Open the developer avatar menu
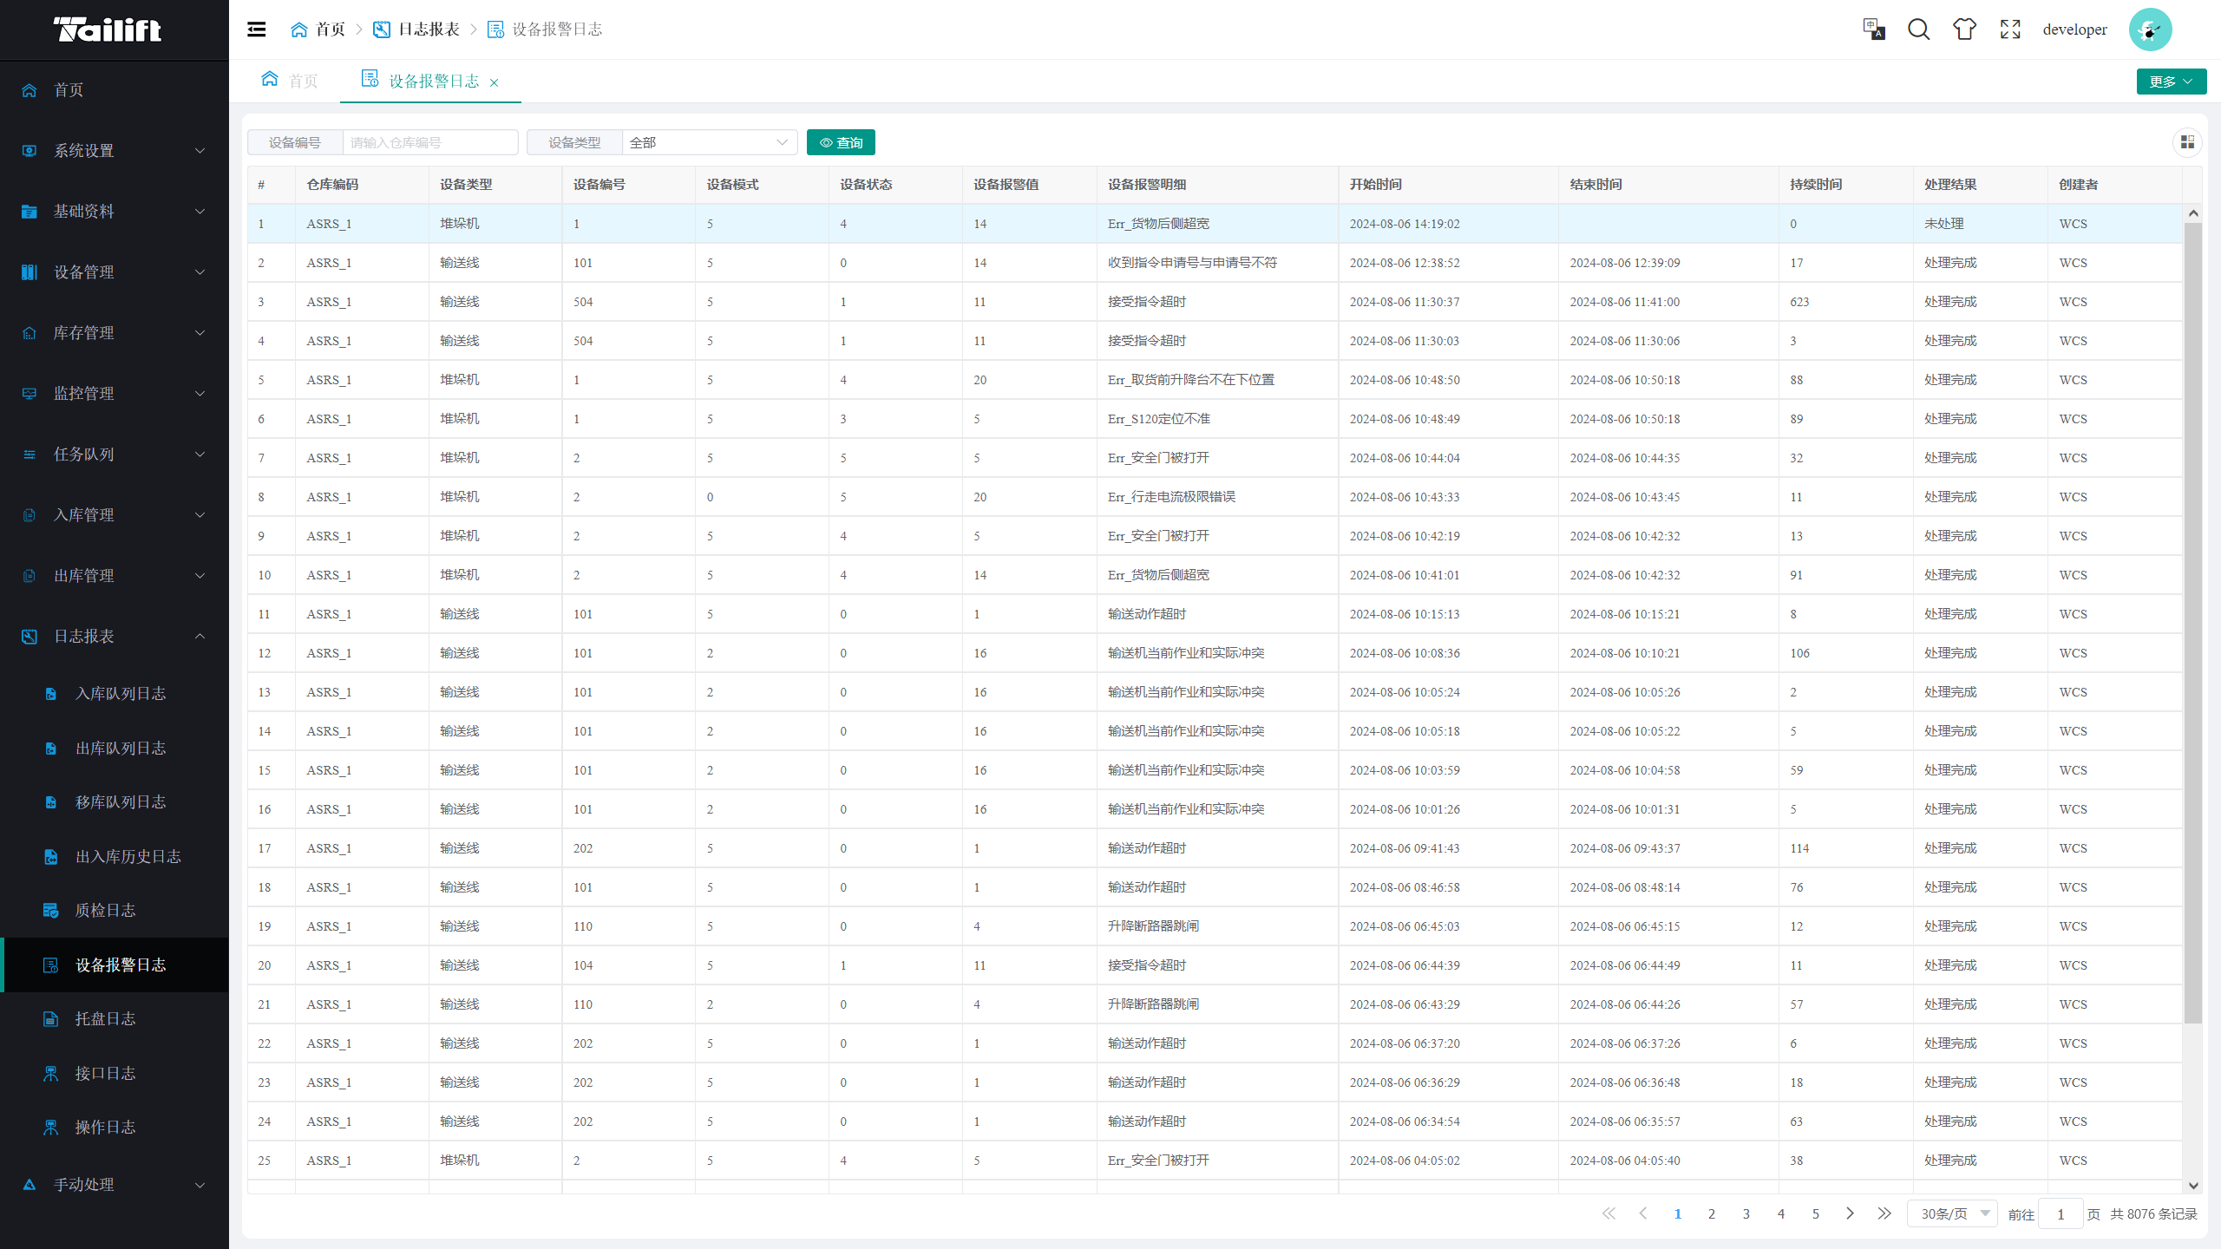This screenshot has width=2221, height=1249. tap(2150, 29)
